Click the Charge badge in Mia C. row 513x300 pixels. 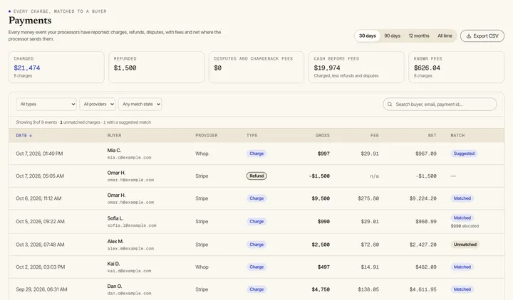click(x=256, y=154)
